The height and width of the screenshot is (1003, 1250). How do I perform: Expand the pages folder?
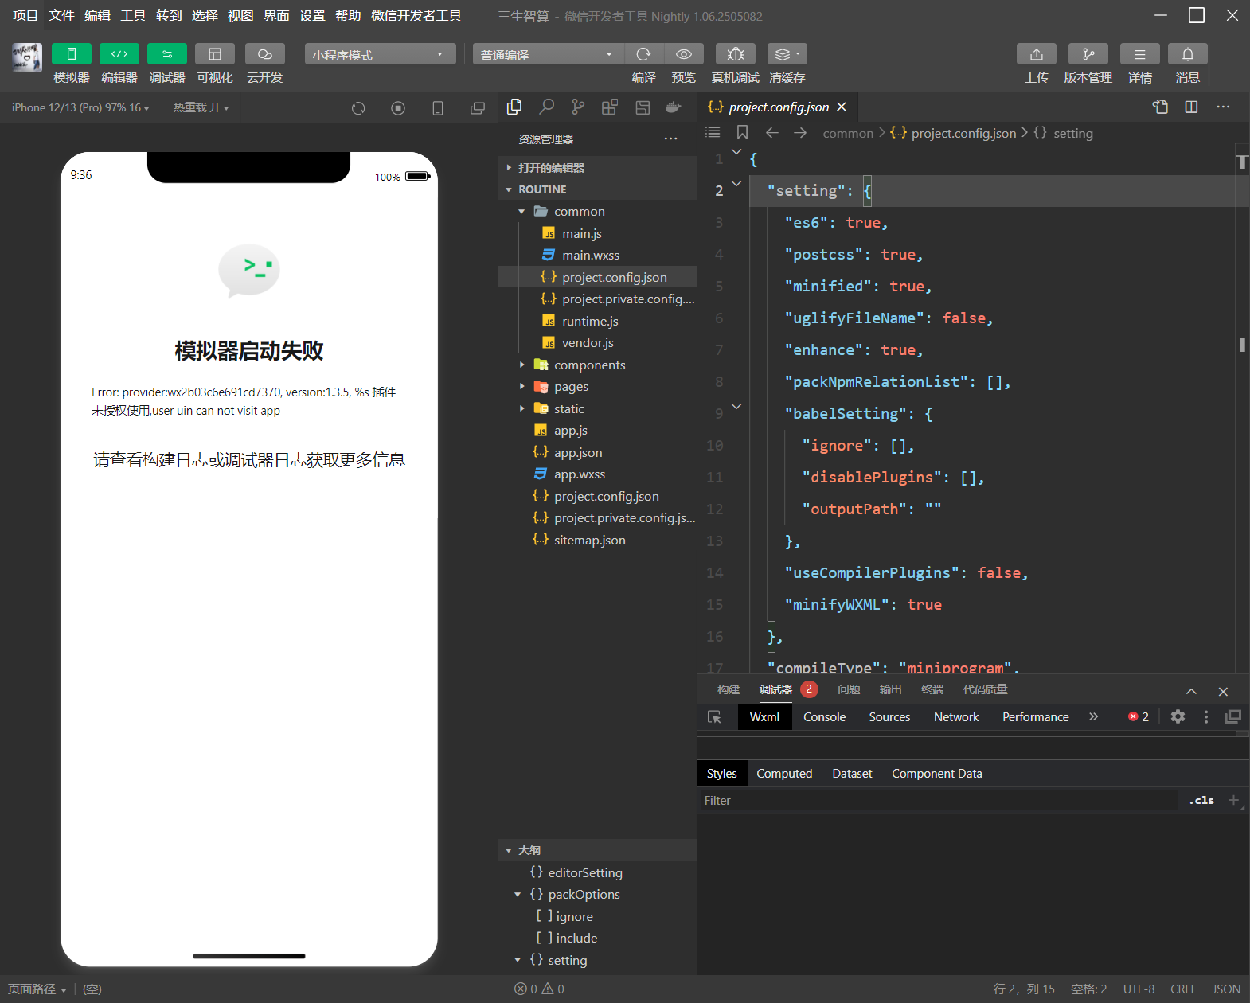click(x=597, y=387)
